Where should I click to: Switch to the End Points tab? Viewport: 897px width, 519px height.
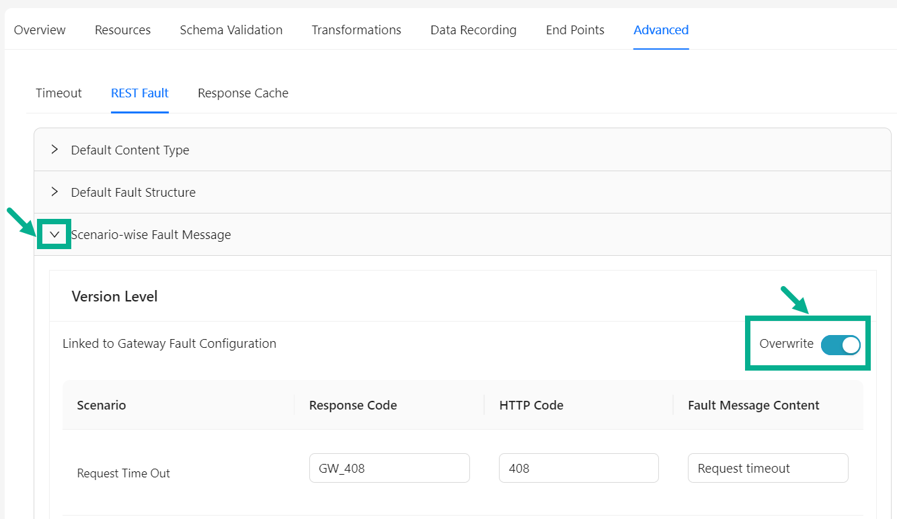click(575, 30)
